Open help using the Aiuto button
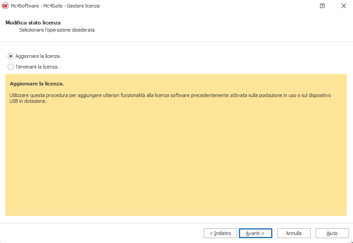This screenshot has height=243, width=353. (x=332, y=233)
